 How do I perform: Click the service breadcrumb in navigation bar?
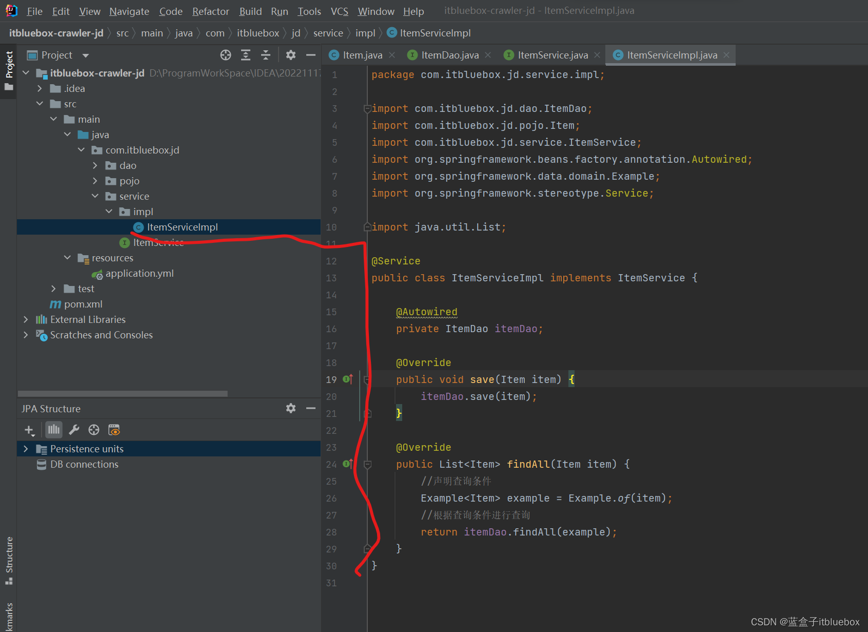(x=328, y=33)
